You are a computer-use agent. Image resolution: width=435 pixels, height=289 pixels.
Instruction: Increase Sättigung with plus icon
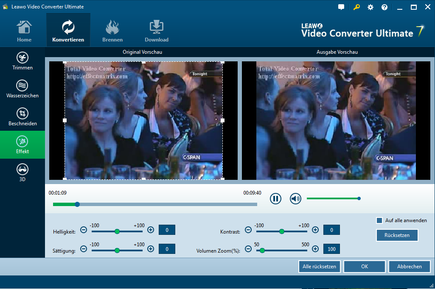pyautogui.click(x=151, y=249)
